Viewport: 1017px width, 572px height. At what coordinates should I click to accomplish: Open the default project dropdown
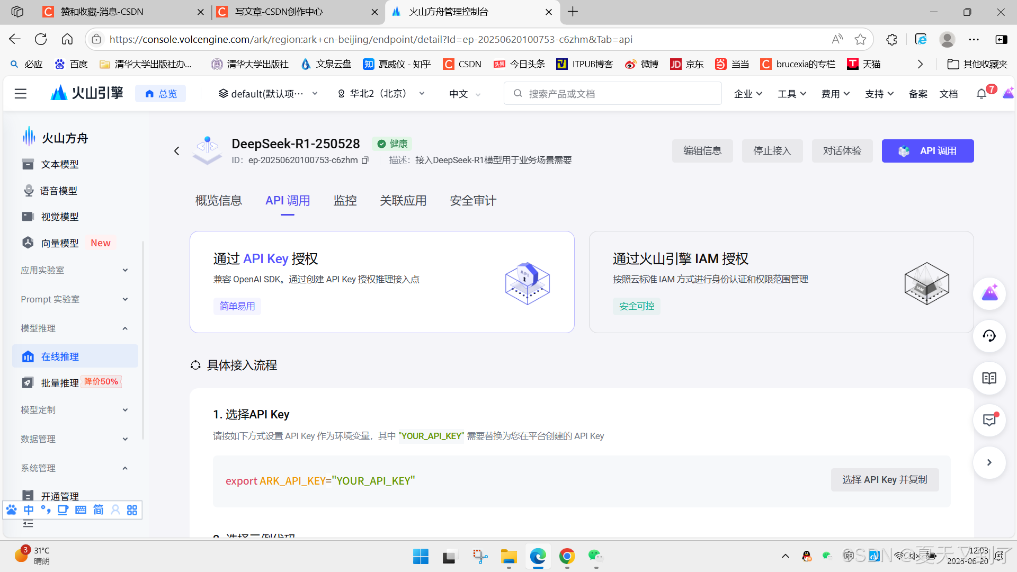pos(268,94)
